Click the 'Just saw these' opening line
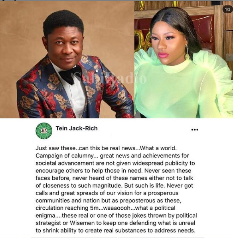Image resolution: width=233 pixels, height=238 pixels. [106, 148]
